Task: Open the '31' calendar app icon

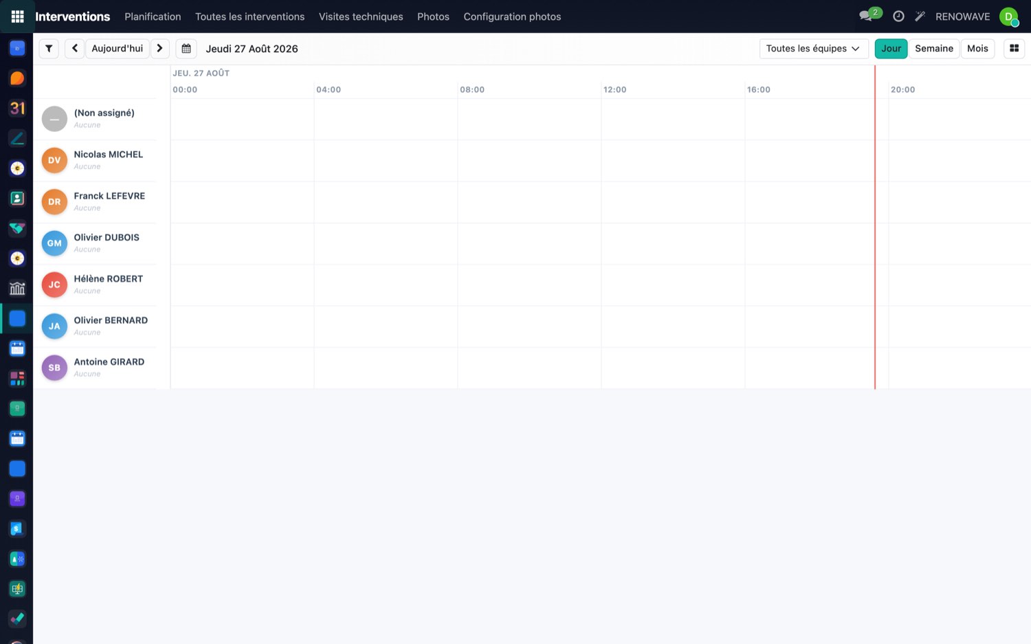Action: pyautogui.click(x=17, y=108)
